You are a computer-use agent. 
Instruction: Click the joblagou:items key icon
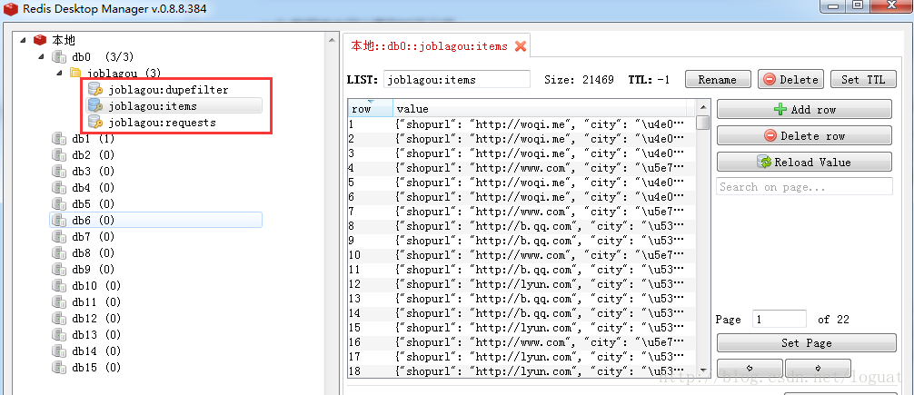(x=95, y=106)
